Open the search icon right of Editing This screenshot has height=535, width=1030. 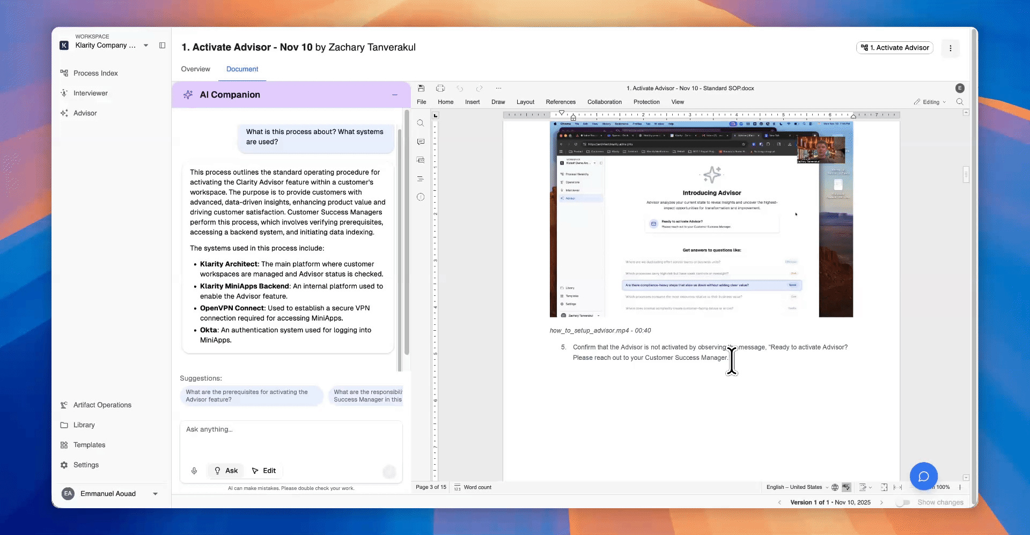click(x=960, y=102)
